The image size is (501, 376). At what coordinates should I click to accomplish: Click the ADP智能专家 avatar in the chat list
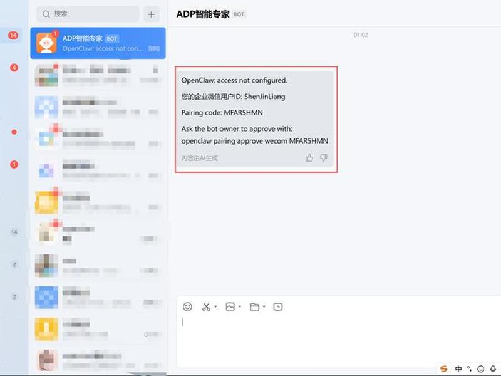pos(46,43)
